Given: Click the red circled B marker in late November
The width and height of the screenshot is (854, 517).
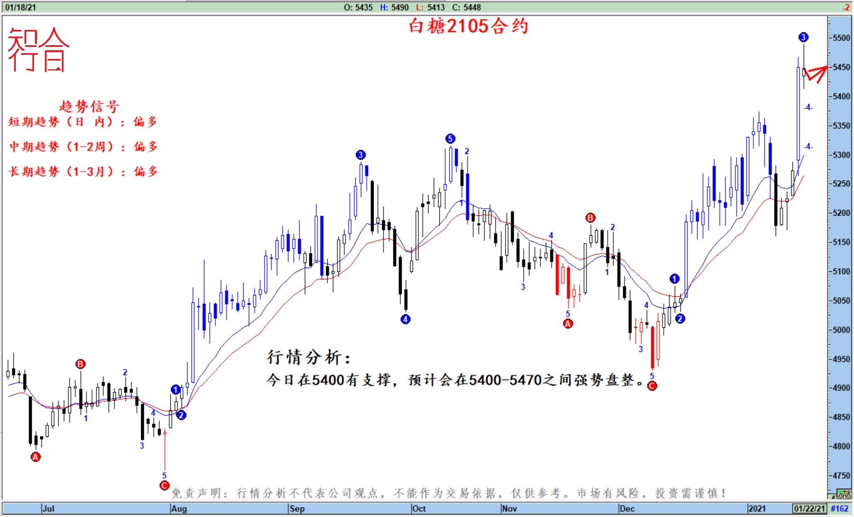Looking at the screenshot, I should pos(590,217).
